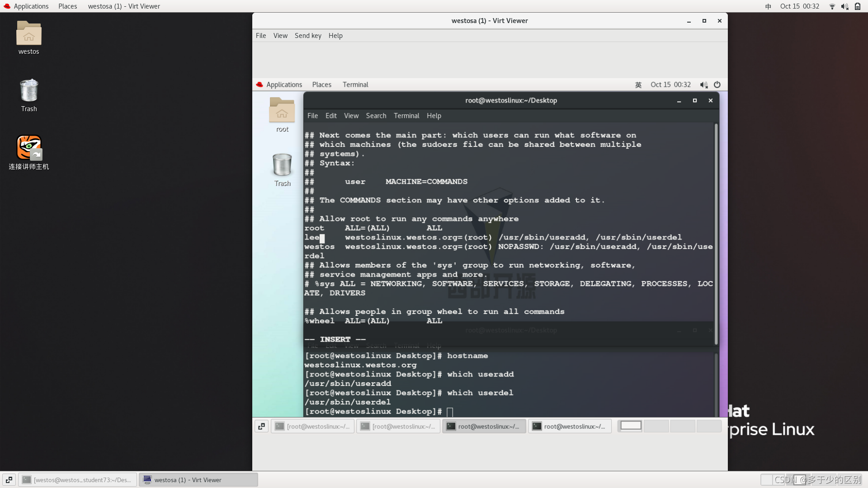Click host Wi-Fi network status icon

pyautogui.click(x=832, y=6)
